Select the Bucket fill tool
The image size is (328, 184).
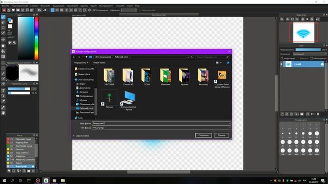pyautogui.click(x=3, y=51)
